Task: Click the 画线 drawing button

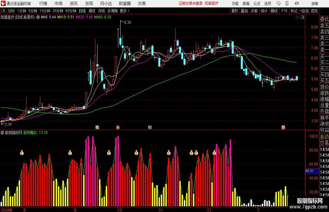Action: pos(274,11)
